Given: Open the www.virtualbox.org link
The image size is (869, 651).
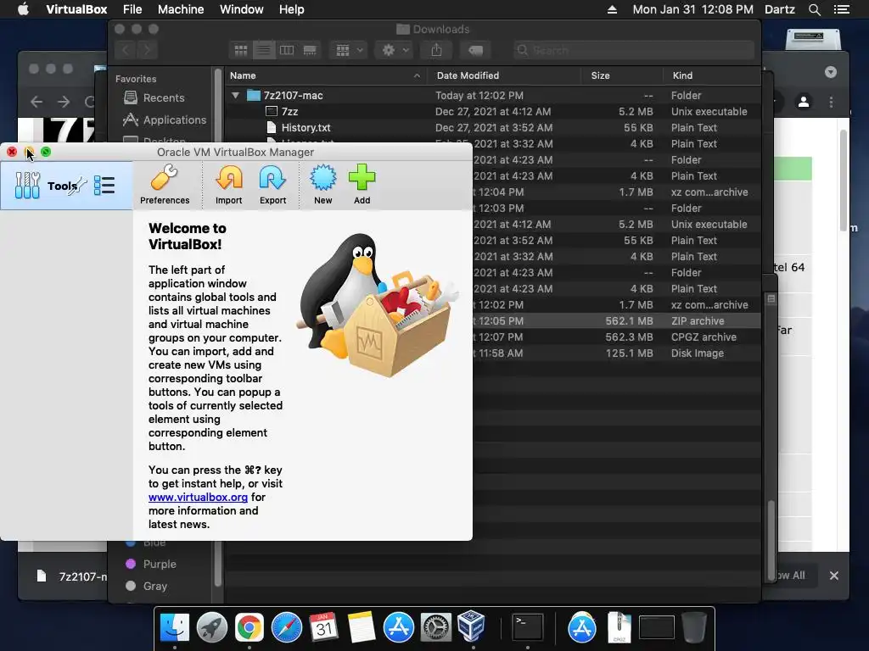Looking at the screenshot, I should tap(198, 497).
